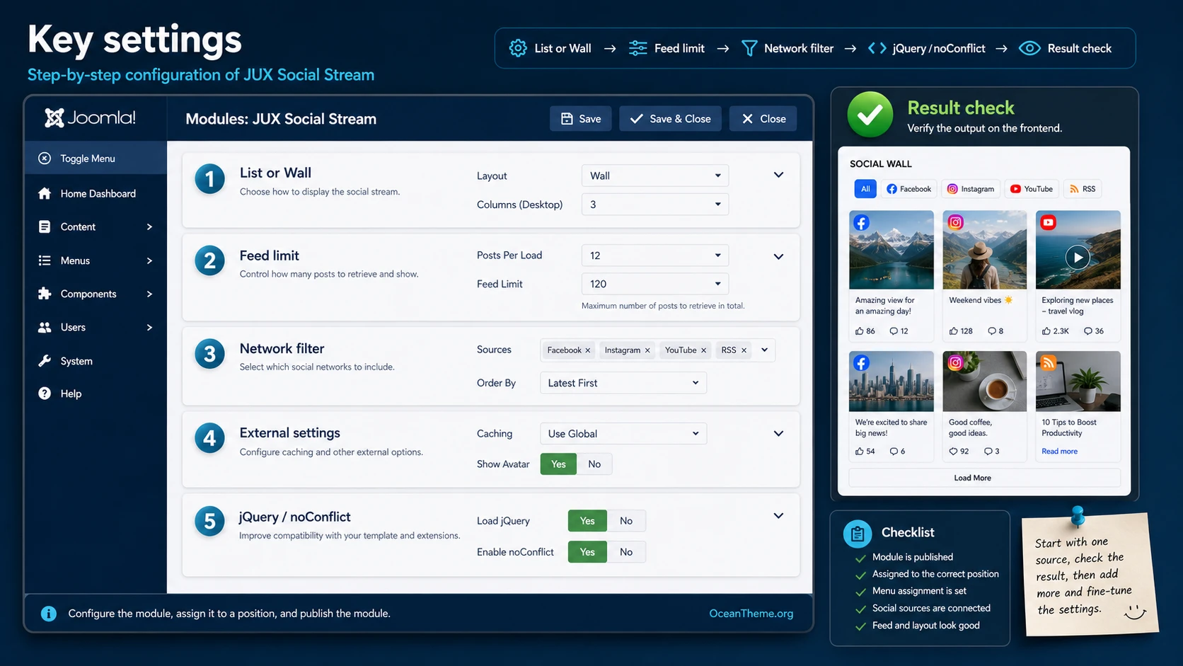Click the Facebook badge on We're excited post

pos(861,362)
